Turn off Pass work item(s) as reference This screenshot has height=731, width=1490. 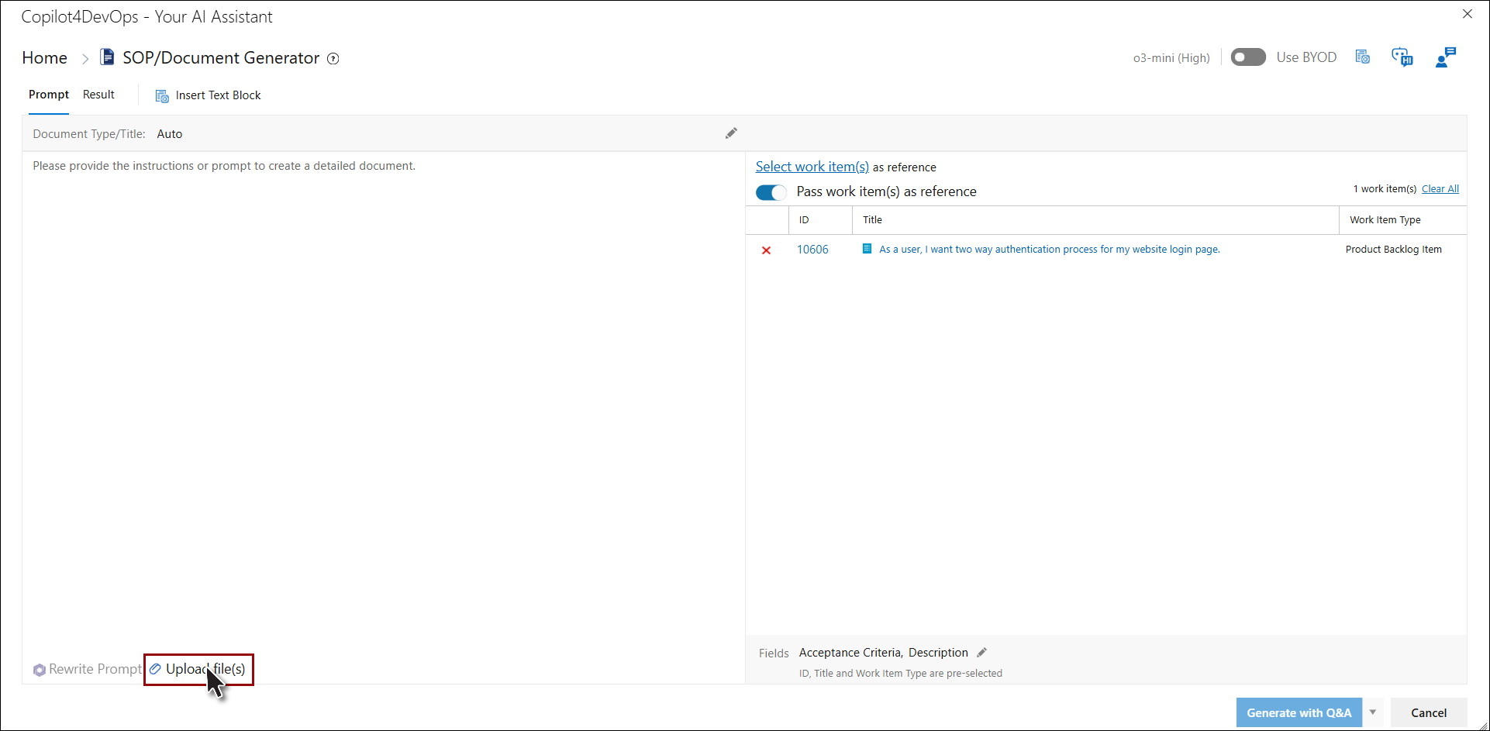[771, 192]
